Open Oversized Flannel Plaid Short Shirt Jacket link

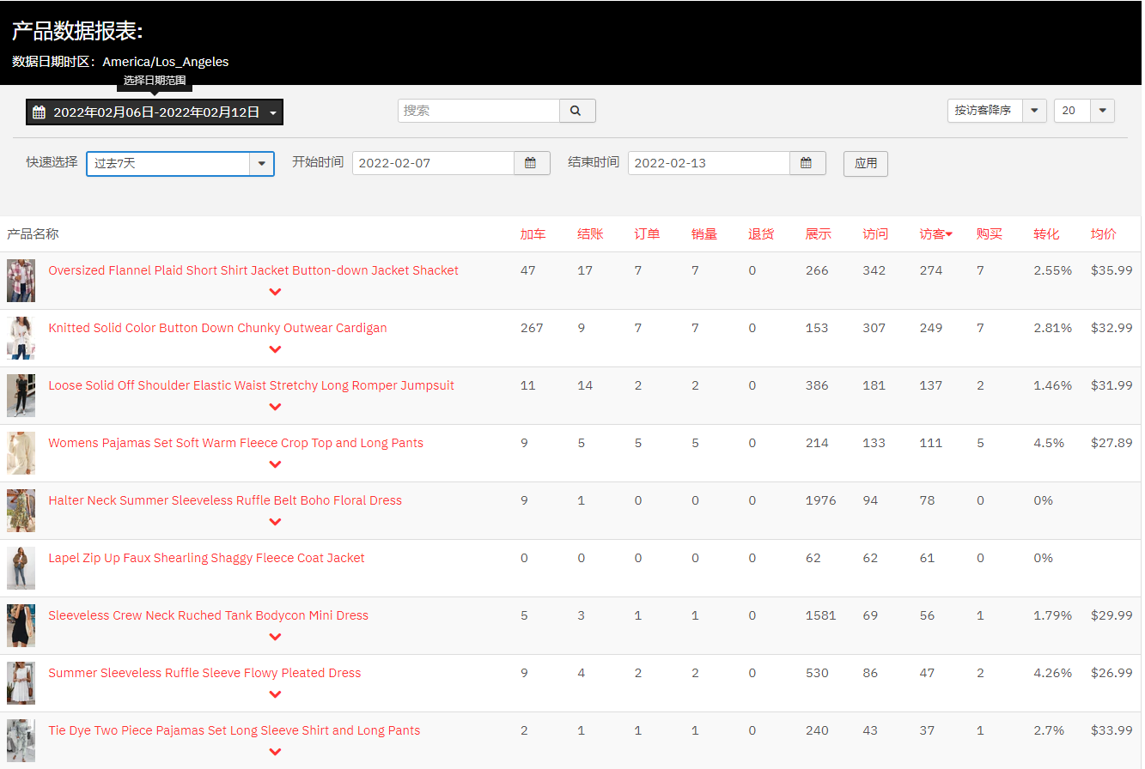253,270
